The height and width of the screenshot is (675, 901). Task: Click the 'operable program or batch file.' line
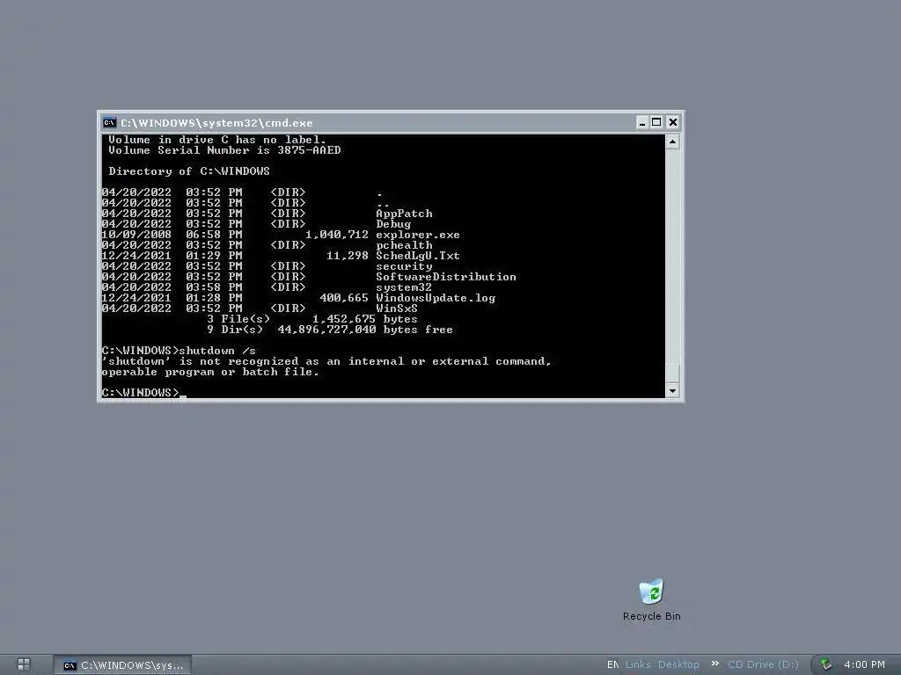coord(210,372)
